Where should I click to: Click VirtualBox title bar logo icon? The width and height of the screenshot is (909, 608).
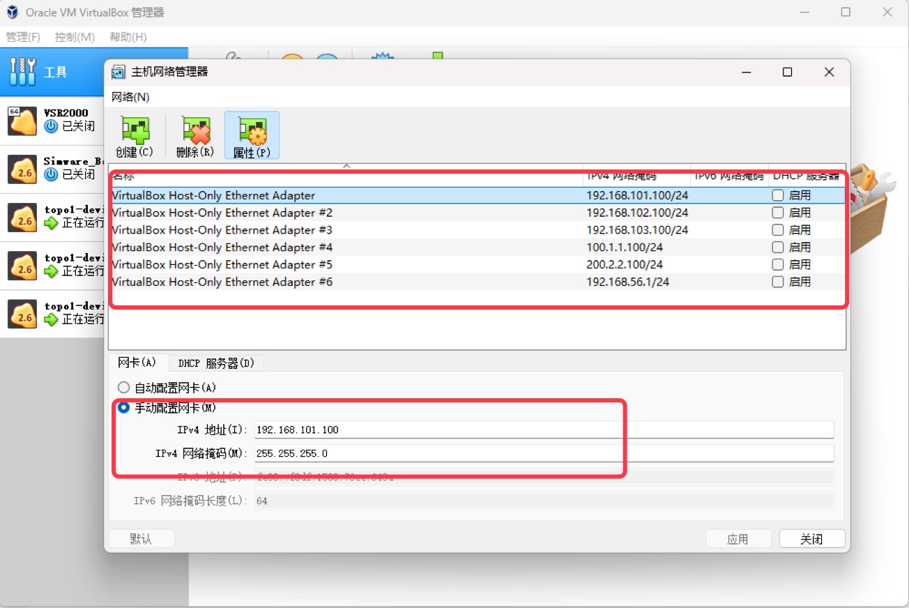point(12,13)
